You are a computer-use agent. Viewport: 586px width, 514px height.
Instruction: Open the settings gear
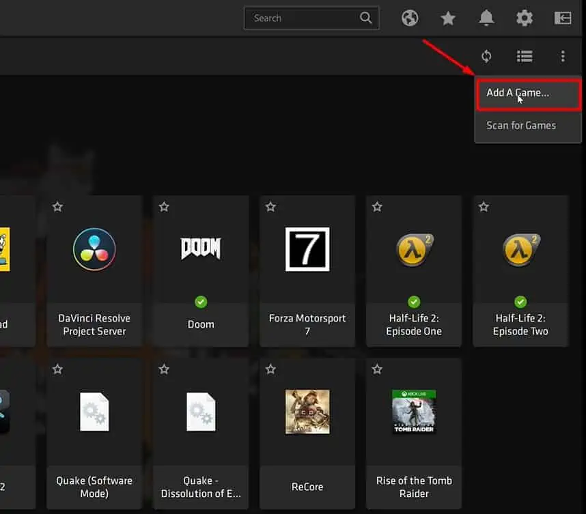(x=525, y=18)
